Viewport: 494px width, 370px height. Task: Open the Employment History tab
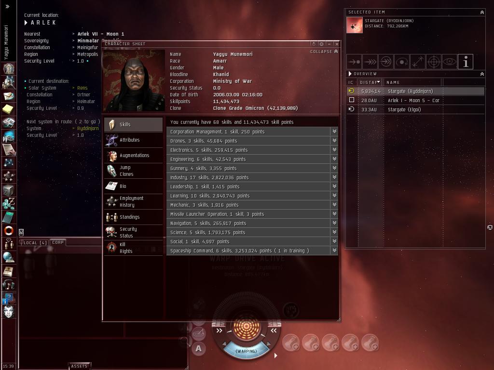[133, 202]
